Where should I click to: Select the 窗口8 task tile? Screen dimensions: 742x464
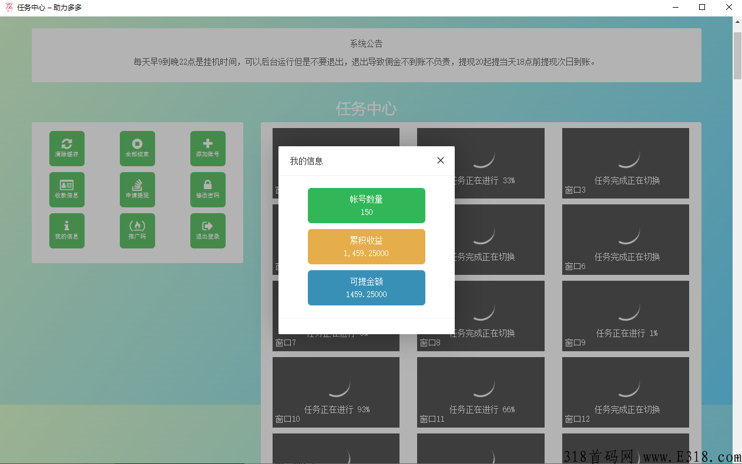(481, 316)
